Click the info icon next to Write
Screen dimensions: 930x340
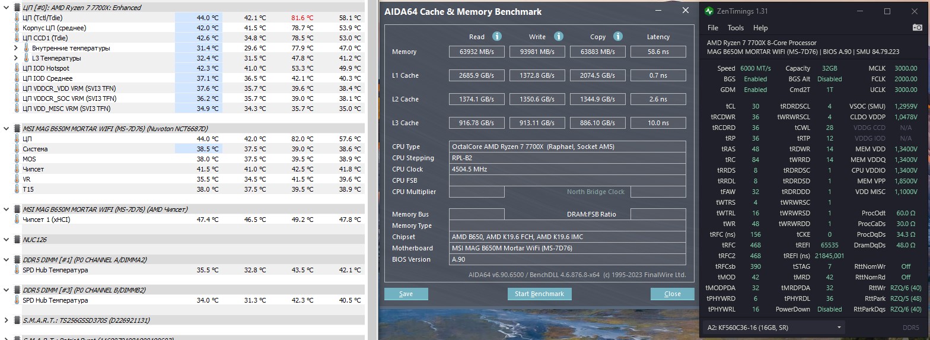(x=558, y=36)
